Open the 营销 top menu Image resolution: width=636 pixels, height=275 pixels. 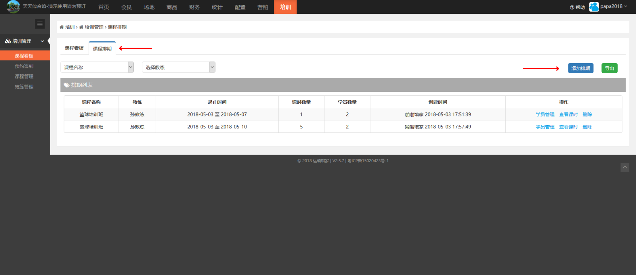click(263, 7)
